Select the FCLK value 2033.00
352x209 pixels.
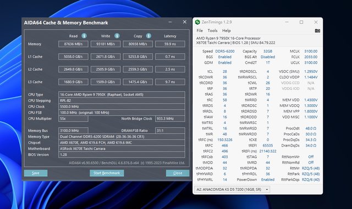coord(311,57)
